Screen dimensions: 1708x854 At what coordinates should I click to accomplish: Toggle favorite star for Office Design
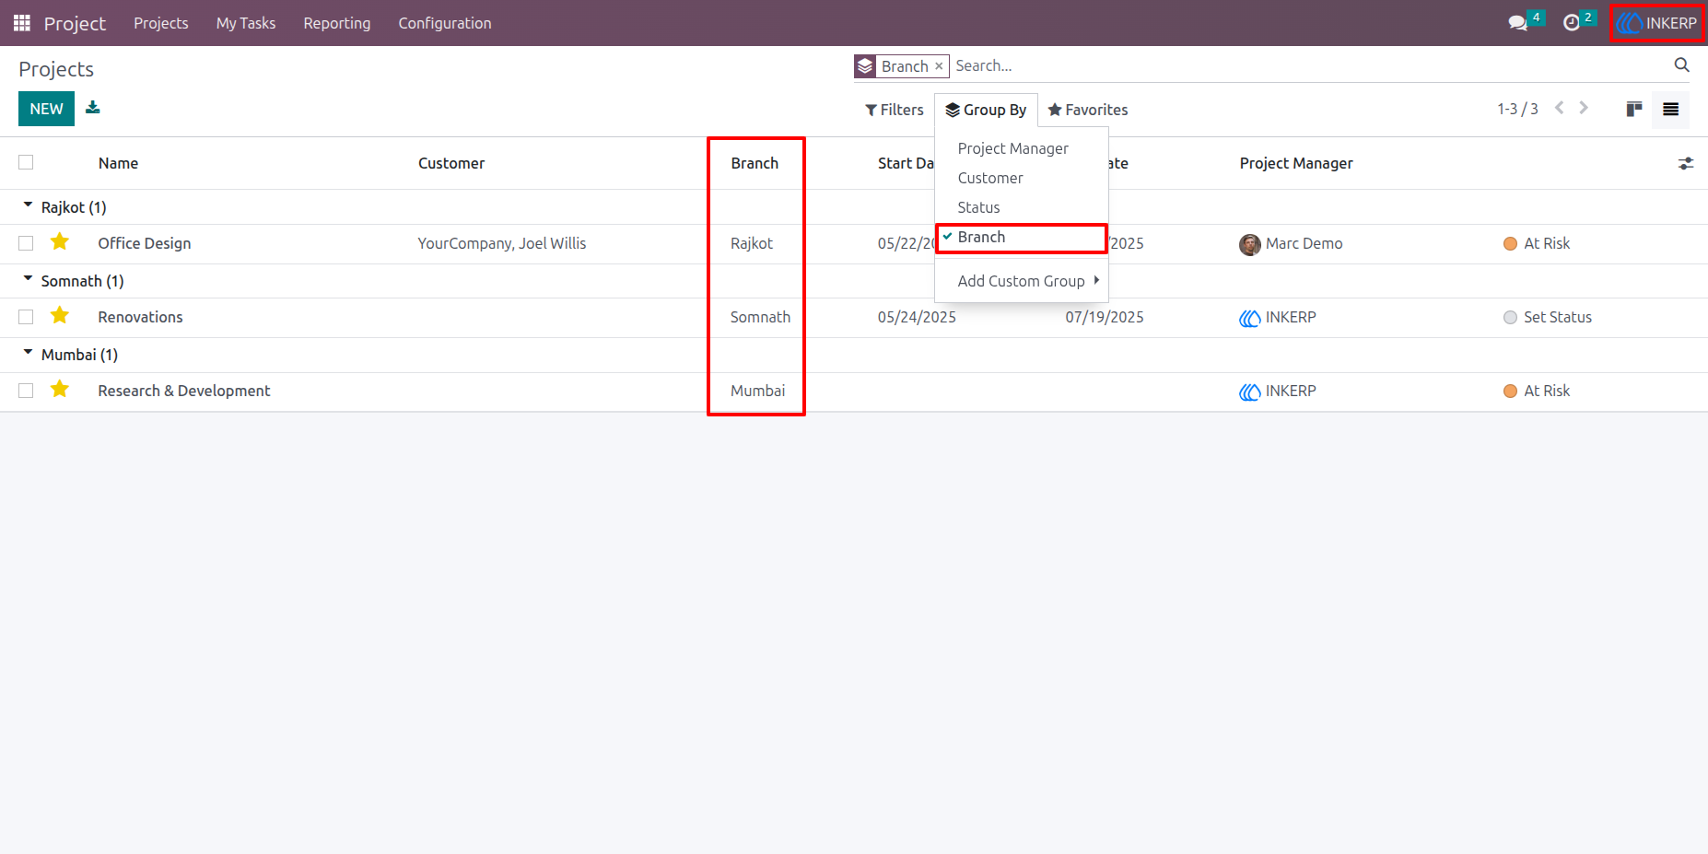click(x=60, y=242)
